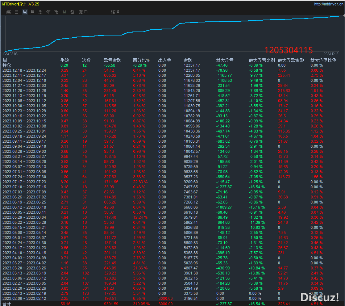Click chart end date label 2023.12.18
Screen dimensions: 345x306
click(331, 54)
